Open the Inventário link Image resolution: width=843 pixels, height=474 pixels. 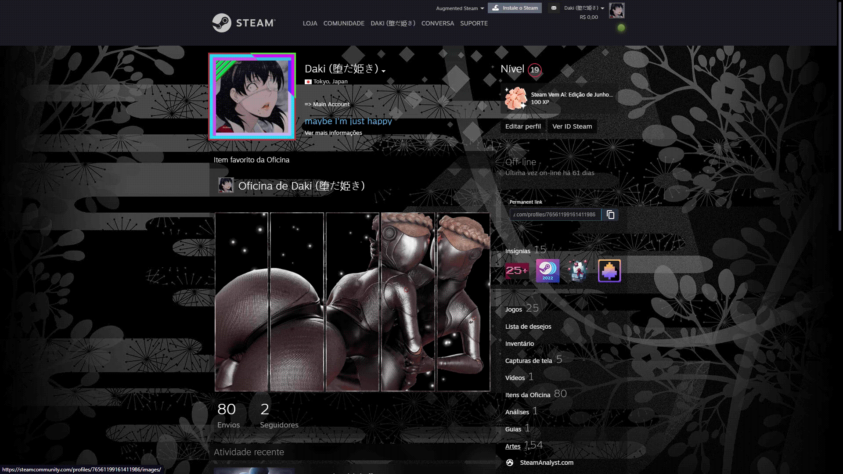[519, 344]
